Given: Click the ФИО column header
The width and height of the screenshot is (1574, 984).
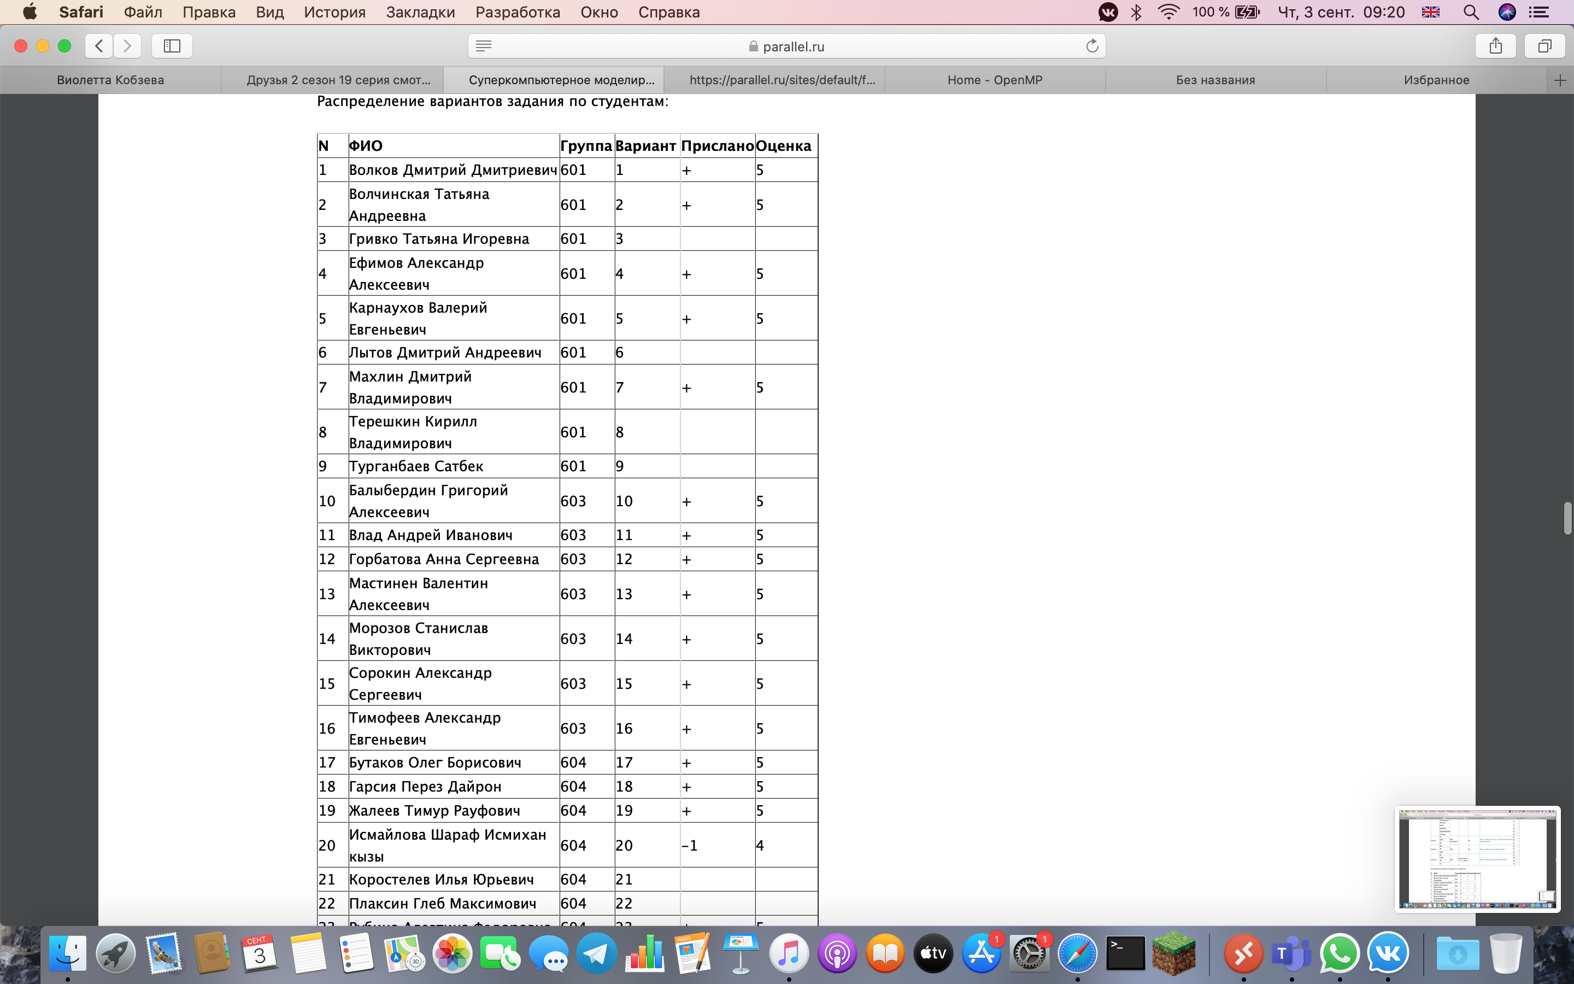Looking at the screenshot, I should [x=366, y=146].
